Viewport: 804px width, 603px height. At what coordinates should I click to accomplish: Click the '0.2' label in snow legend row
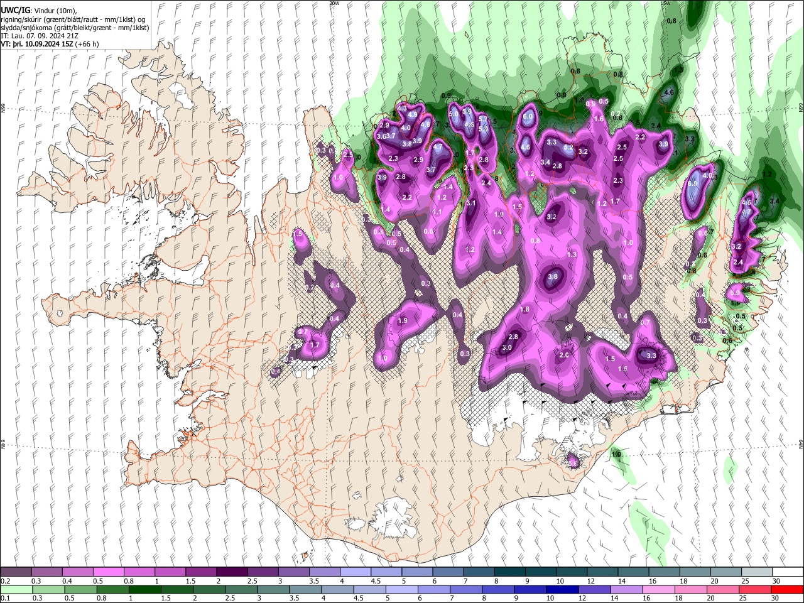point(5,581)
